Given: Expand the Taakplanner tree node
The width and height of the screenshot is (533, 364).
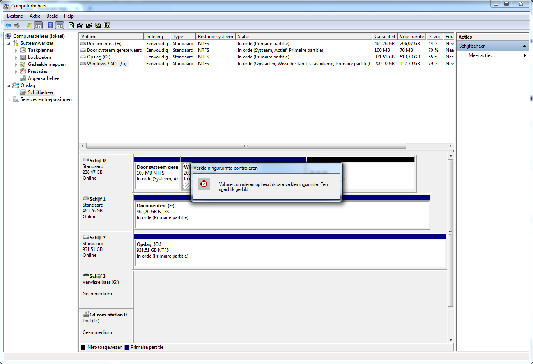Looking at the screenshot, I should 16,51.
